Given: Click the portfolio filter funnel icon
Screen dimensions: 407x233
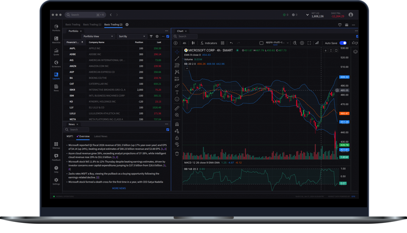Looking at the screenshot, I should tap(151, 36).
